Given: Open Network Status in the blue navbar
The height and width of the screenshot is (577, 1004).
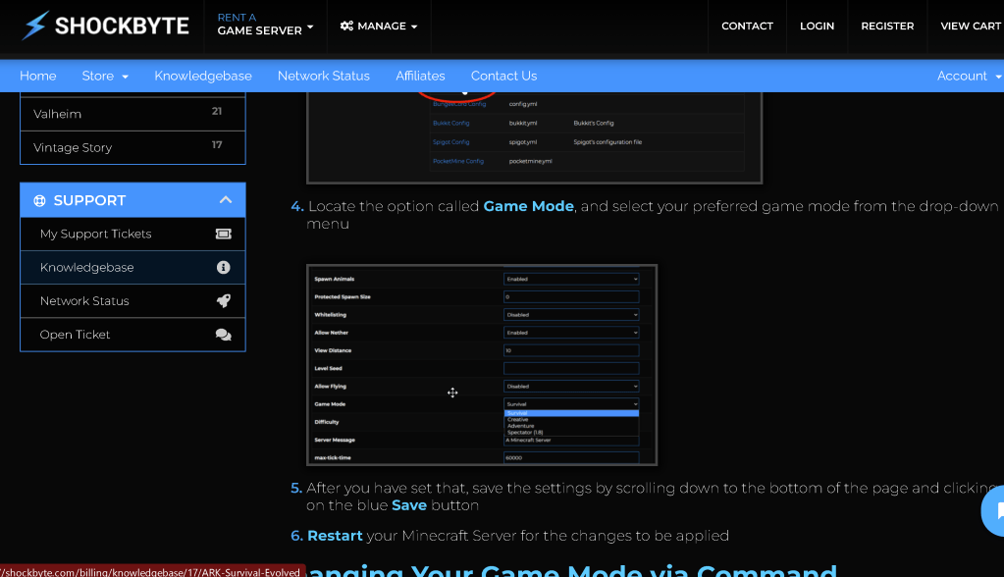Looking at the screenshot, I should [323, 76].
